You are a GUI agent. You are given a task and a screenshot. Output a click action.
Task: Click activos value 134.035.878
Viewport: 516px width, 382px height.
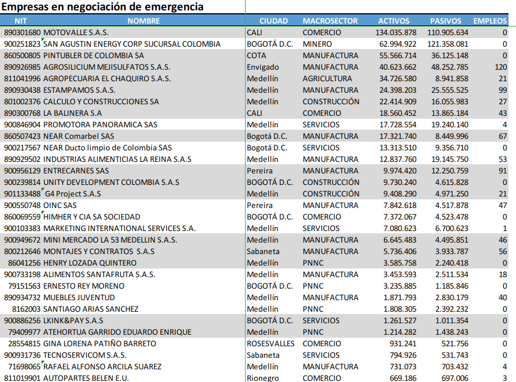396,32
